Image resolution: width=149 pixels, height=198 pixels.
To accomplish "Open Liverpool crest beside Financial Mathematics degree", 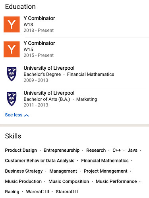I will 12,74.
